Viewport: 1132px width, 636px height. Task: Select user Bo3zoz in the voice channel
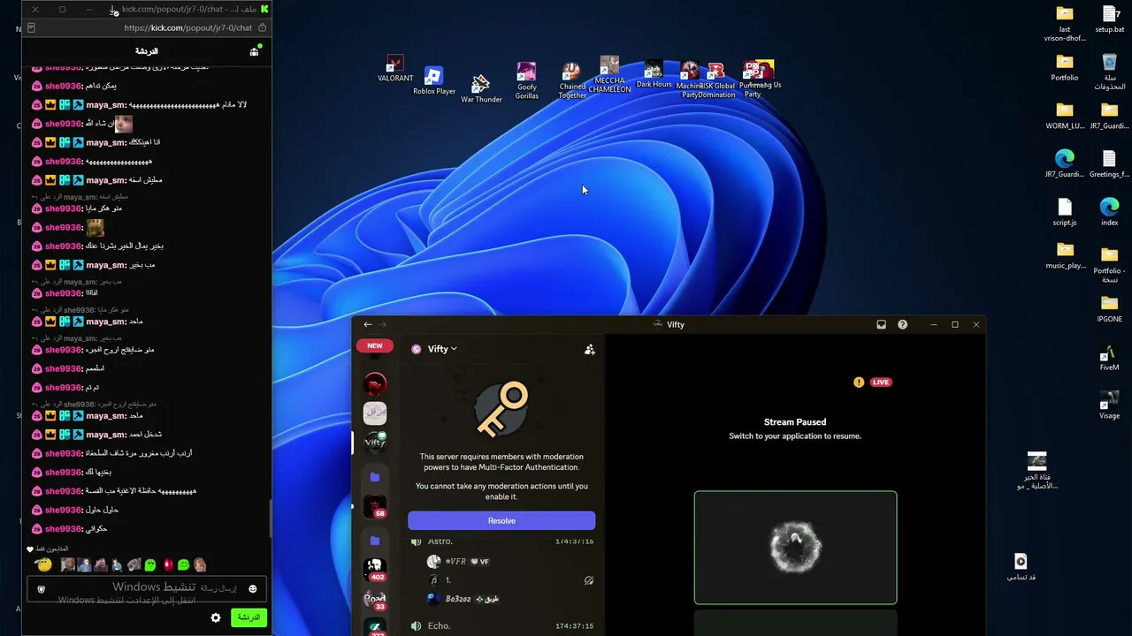(463, 599)
